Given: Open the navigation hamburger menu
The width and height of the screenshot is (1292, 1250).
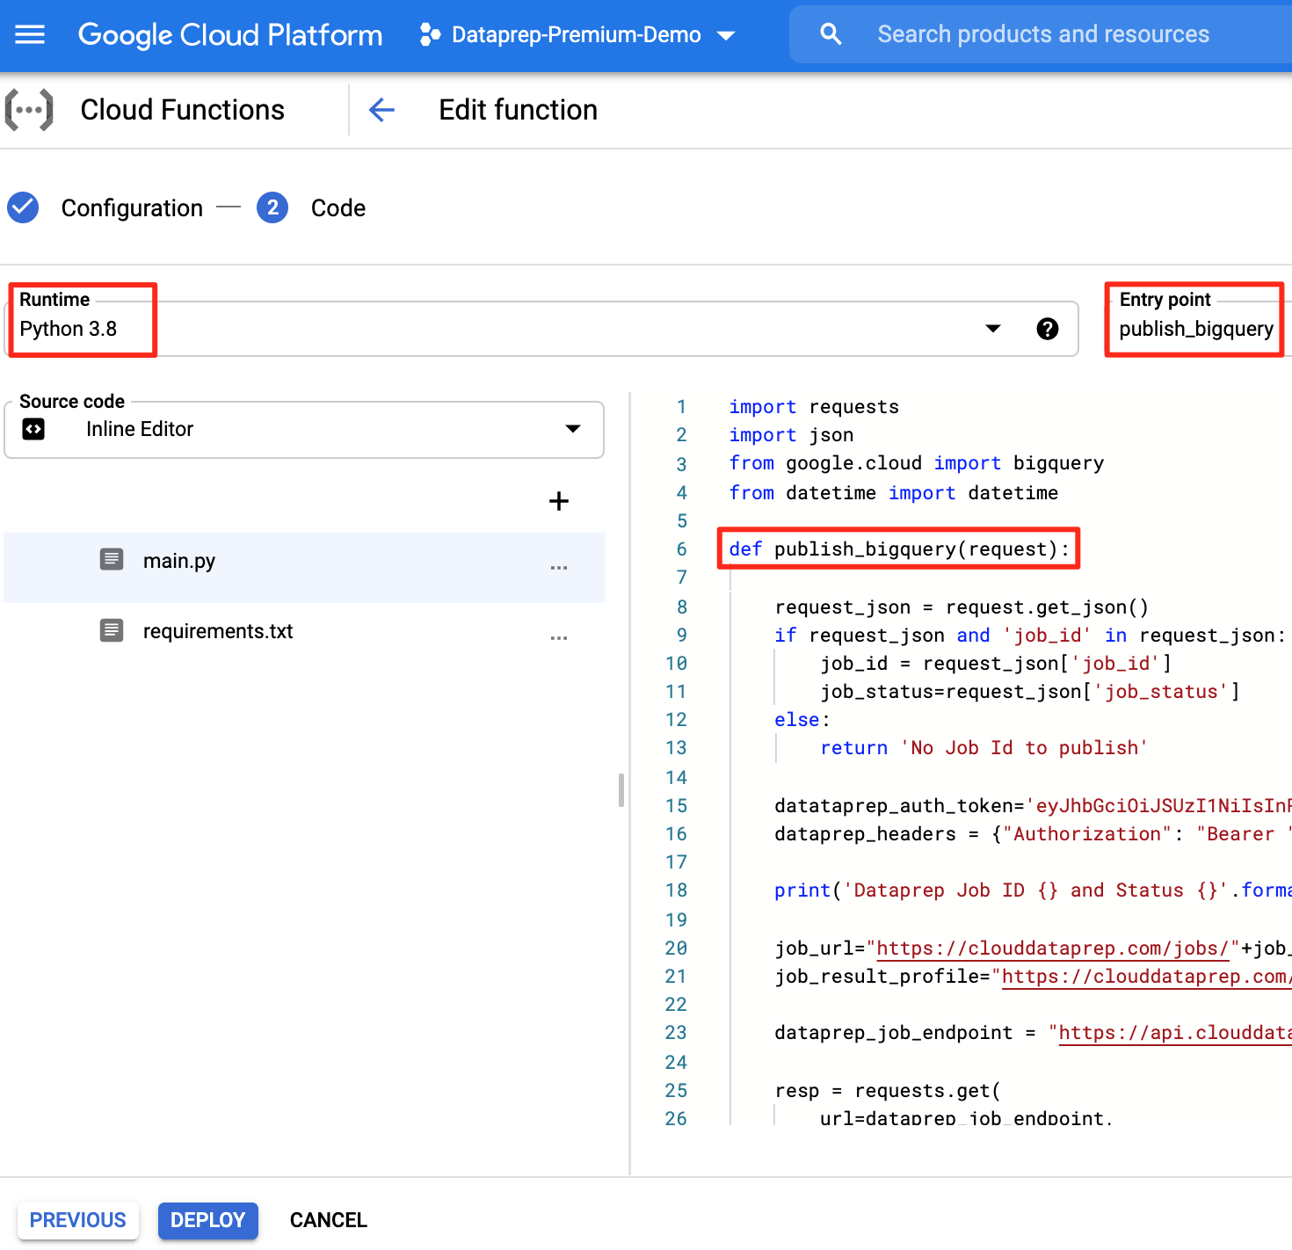Looking at the screenshot, I should coord(30,34).
